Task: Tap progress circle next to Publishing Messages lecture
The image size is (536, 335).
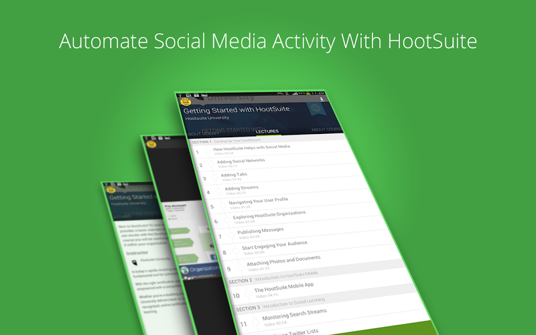Action: coord(230,235)
